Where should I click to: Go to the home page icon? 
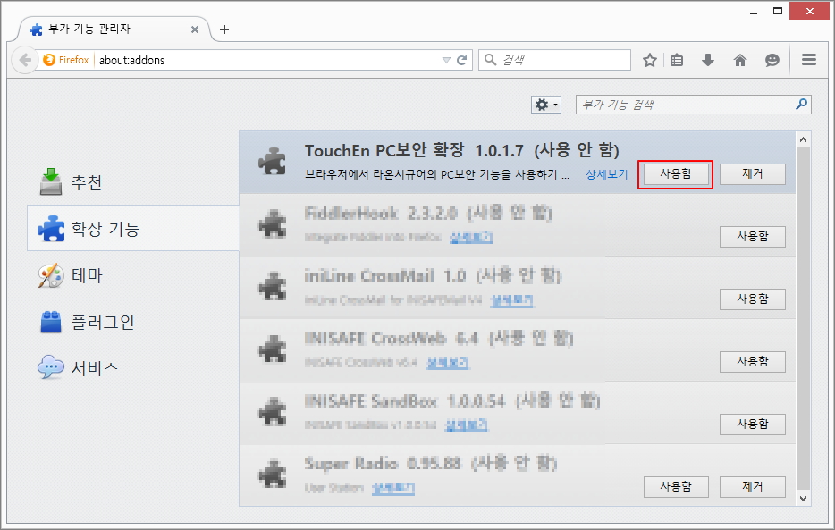point(740,60)
